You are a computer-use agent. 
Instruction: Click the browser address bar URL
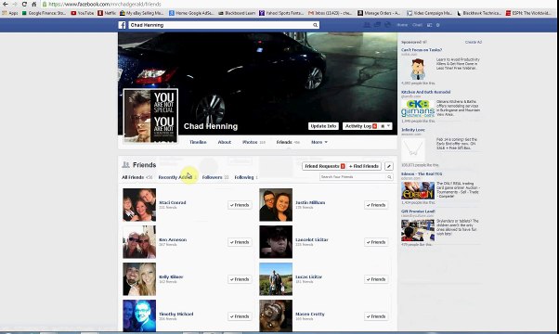pyautogui.click(x=105, y=4)
